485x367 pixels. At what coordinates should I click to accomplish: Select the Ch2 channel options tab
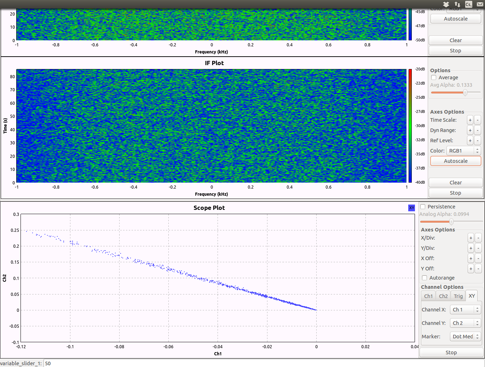pyautogui.click(x=443, y=296)
